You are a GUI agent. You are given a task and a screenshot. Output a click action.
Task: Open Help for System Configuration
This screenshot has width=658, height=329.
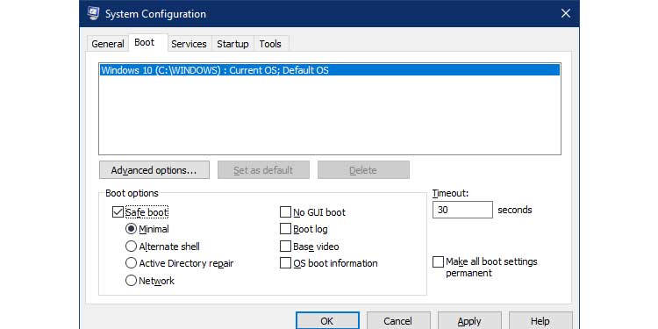[x=540, y=321]
